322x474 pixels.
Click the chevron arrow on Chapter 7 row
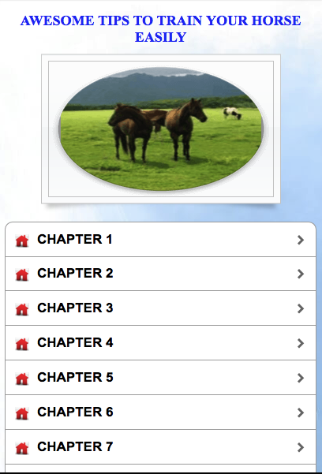point(300,447)
